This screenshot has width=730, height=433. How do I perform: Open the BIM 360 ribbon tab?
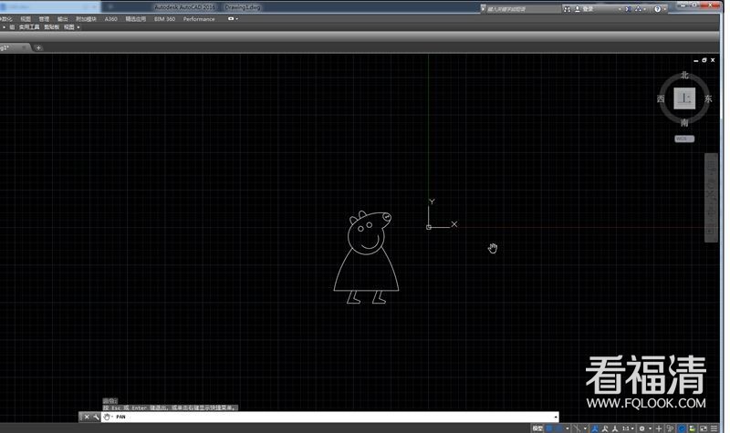tap(164, 19)
